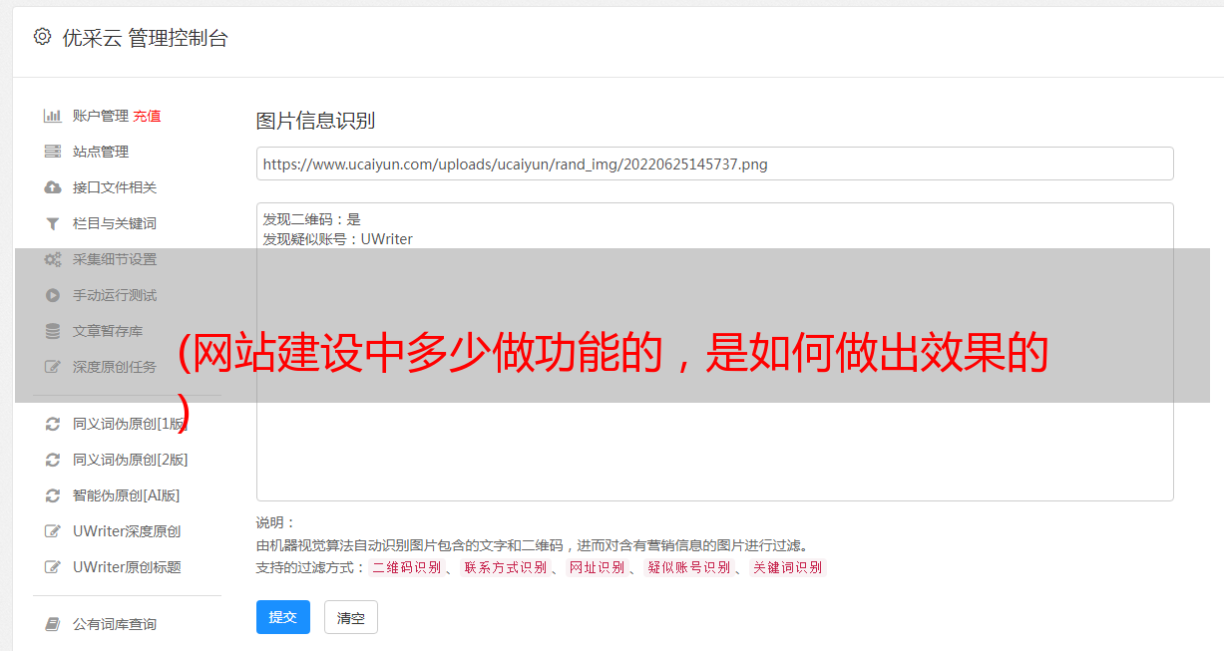The image size is (1224, 651).
Task: Click the 关键词识别 tag
Action: [787, 567]
